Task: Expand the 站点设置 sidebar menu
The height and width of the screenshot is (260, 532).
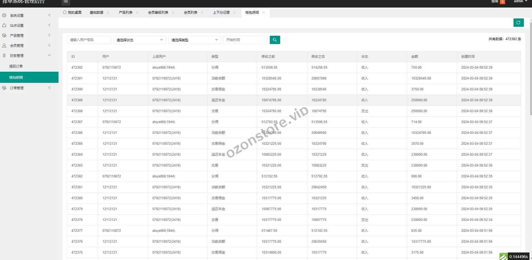Action: coord(49,25)
